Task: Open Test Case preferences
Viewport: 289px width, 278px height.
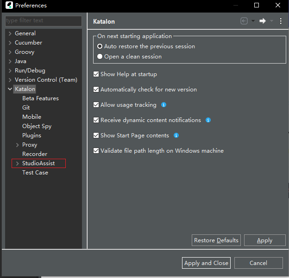Action: [35, 173]
